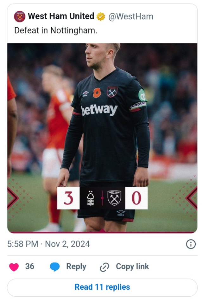
Task: Click the chain link copy icon
Action: point(104,267)
